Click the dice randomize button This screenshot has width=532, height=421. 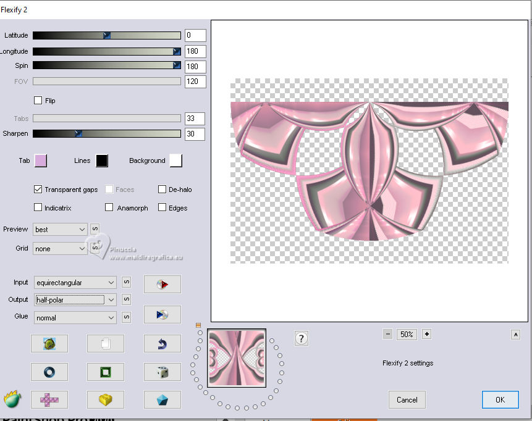click(162, 372)
